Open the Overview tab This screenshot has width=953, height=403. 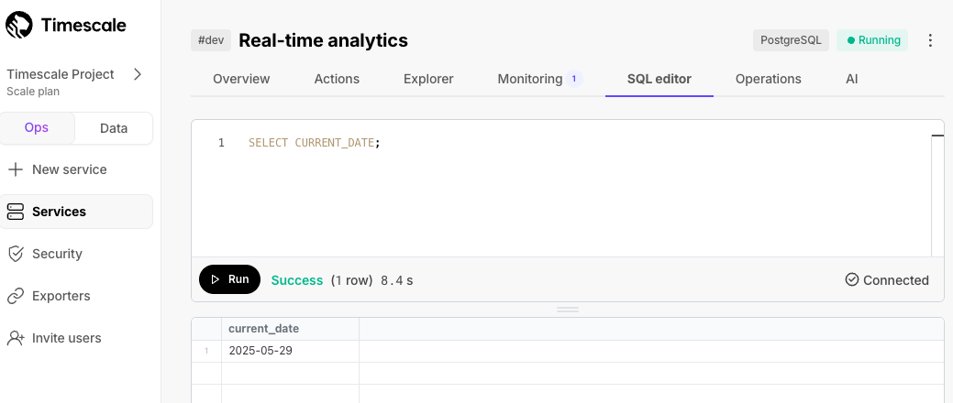tap(241, 79)
